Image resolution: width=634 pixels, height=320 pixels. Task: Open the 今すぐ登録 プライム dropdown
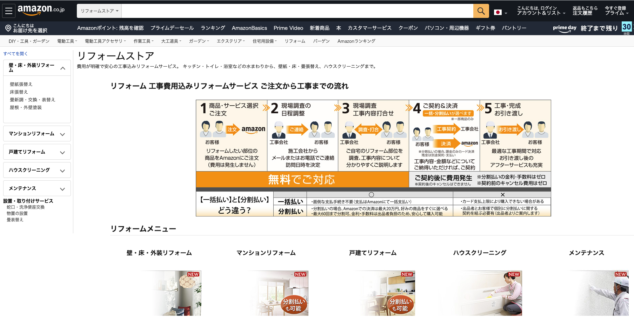coord(616,11)
